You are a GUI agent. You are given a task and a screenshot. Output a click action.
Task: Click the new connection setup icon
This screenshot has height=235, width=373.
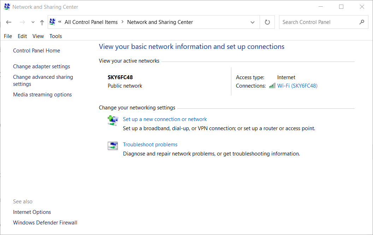pyautogui.click(x=113, y=121)
